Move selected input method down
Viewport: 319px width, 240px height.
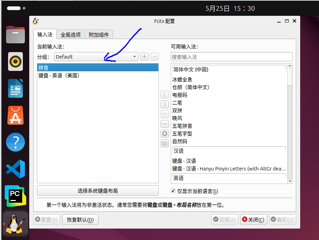tap(165, 124)
